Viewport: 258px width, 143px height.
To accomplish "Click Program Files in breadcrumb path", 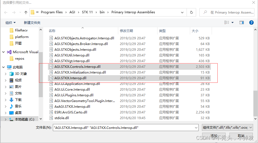I will 52,12.
